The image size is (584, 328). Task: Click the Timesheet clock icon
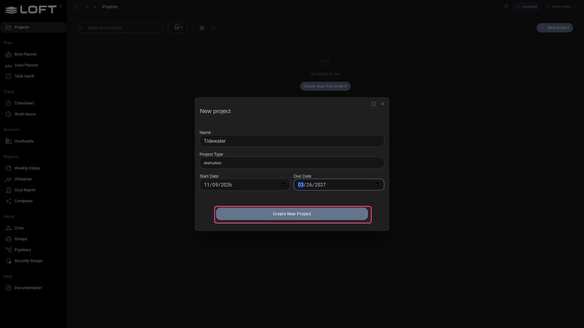point(8,103)
